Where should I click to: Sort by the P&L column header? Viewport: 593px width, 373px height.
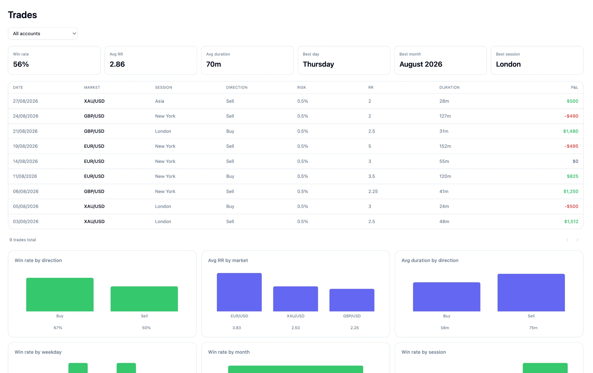[574, 87]
